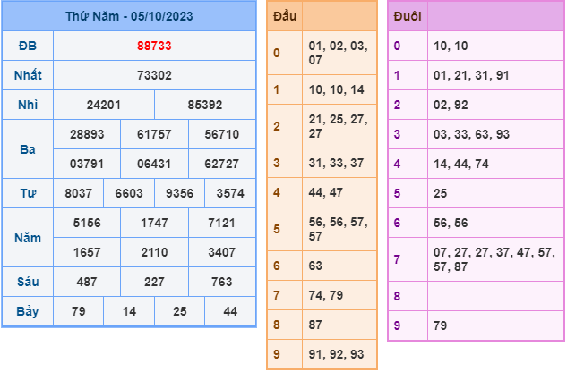Click the Năm prize number 1747
This screenshot has width=567, height=372.
click(154, 223)
